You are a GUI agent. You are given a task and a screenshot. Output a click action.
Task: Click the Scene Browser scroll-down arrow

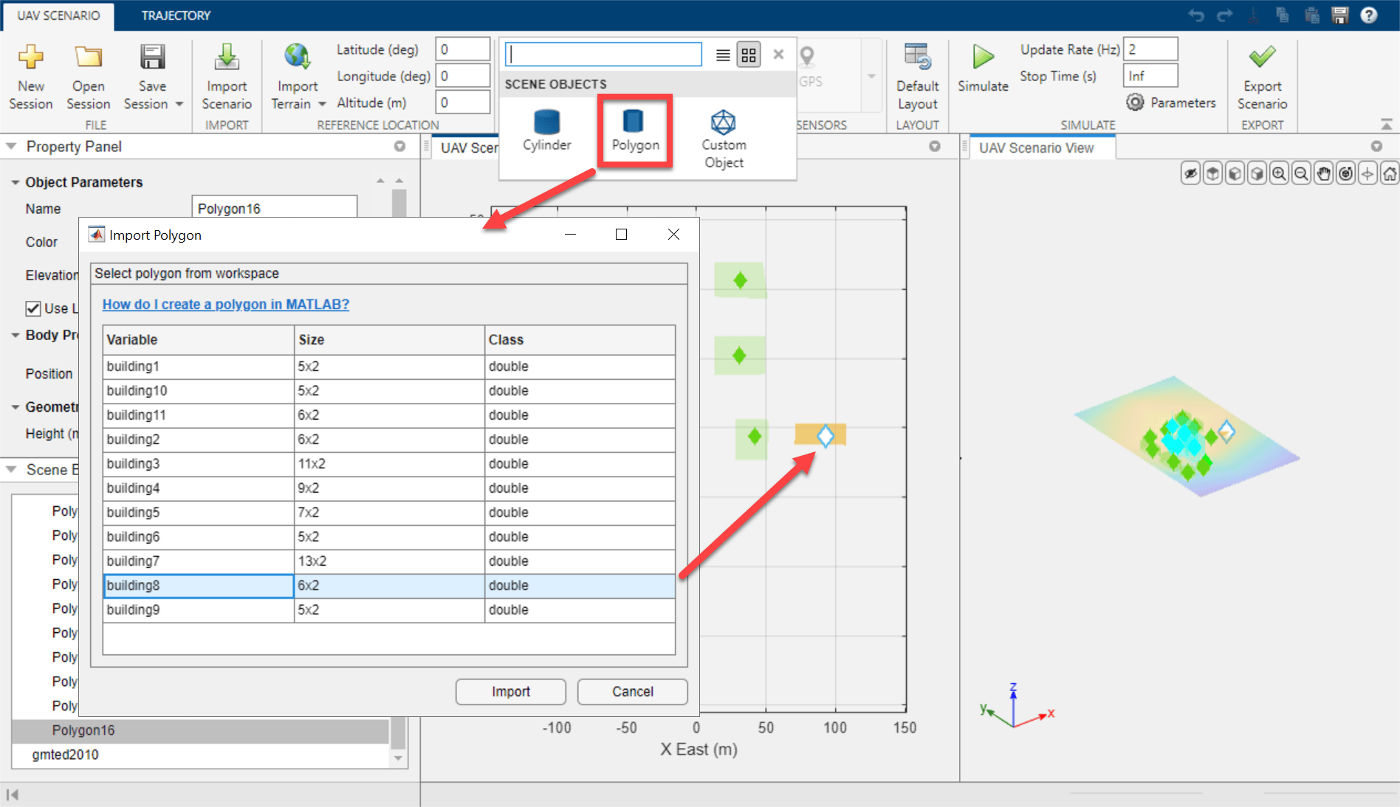pyautogui.click(x=399, y=758)
